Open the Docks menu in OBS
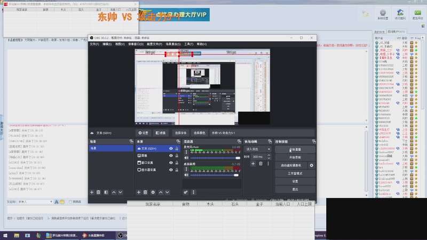Image resolution: width=427 pixels, height=240 pixels. pyautogui.click(x=136, y=44)
